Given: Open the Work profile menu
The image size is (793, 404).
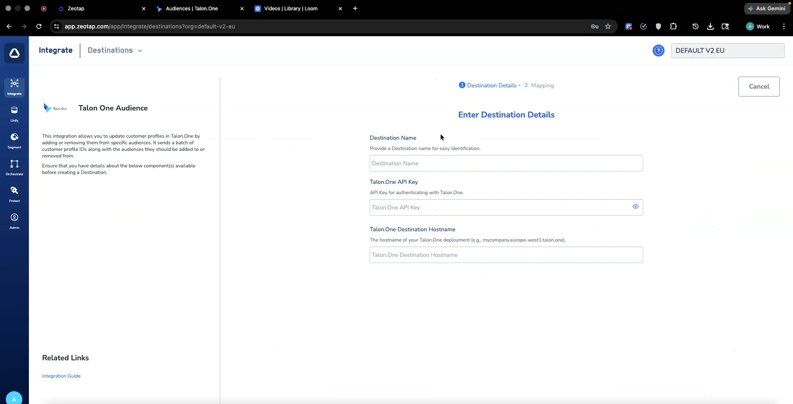Looking at the screenshot, I should point(758,26).
